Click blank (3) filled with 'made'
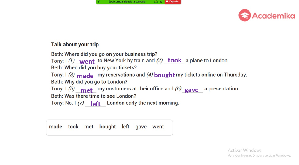 coord(86,75)
